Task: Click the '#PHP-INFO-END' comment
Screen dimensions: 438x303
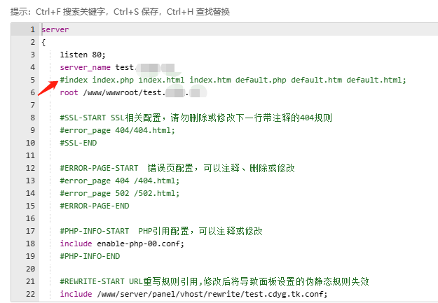Action: pyautogui.click(x=90, y=256)
